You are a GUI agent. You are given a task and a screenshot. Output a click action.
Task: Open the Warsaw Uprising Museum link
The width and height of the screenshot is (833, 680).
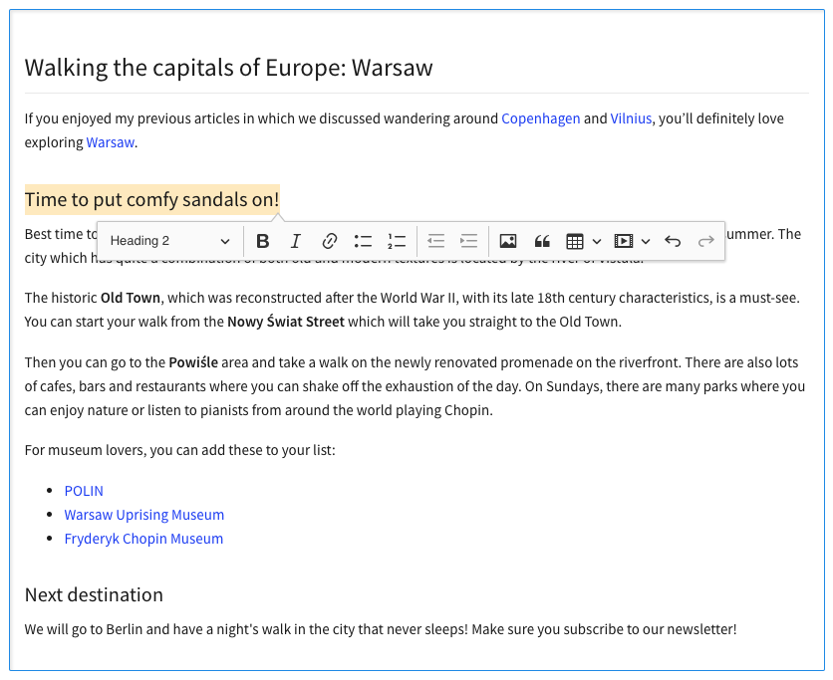(x=144, y=515)
